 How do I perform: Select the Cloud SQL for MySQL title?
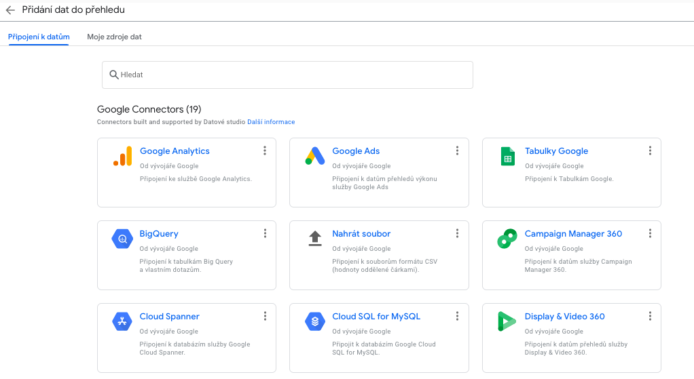click(x=376, y=316)
